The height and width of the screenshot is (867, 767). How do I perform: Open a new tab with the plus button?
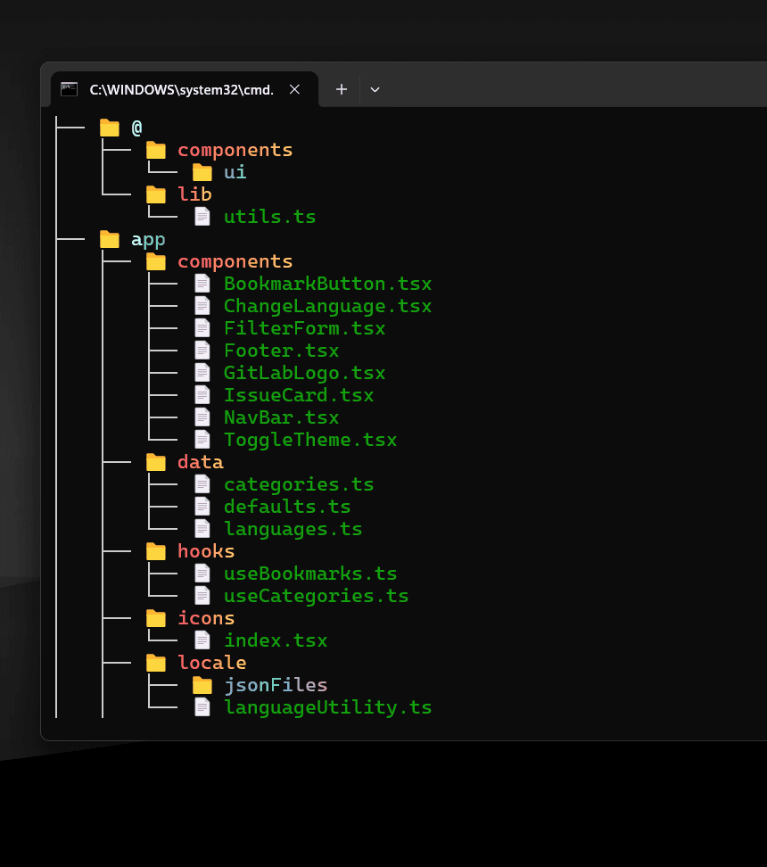(x=342, y=89)
